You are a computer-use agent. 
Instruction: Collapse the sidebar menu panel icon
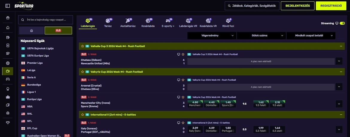click(x=7, y=6)
